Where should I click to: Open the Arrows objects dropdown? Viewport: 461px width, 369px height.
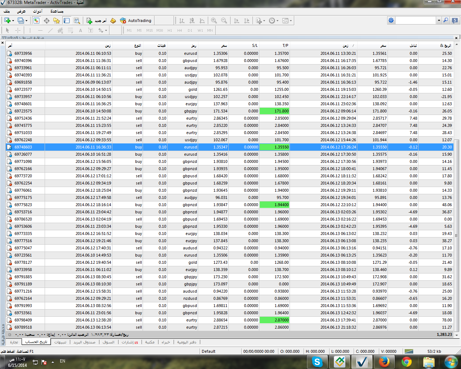coord(103,31)
